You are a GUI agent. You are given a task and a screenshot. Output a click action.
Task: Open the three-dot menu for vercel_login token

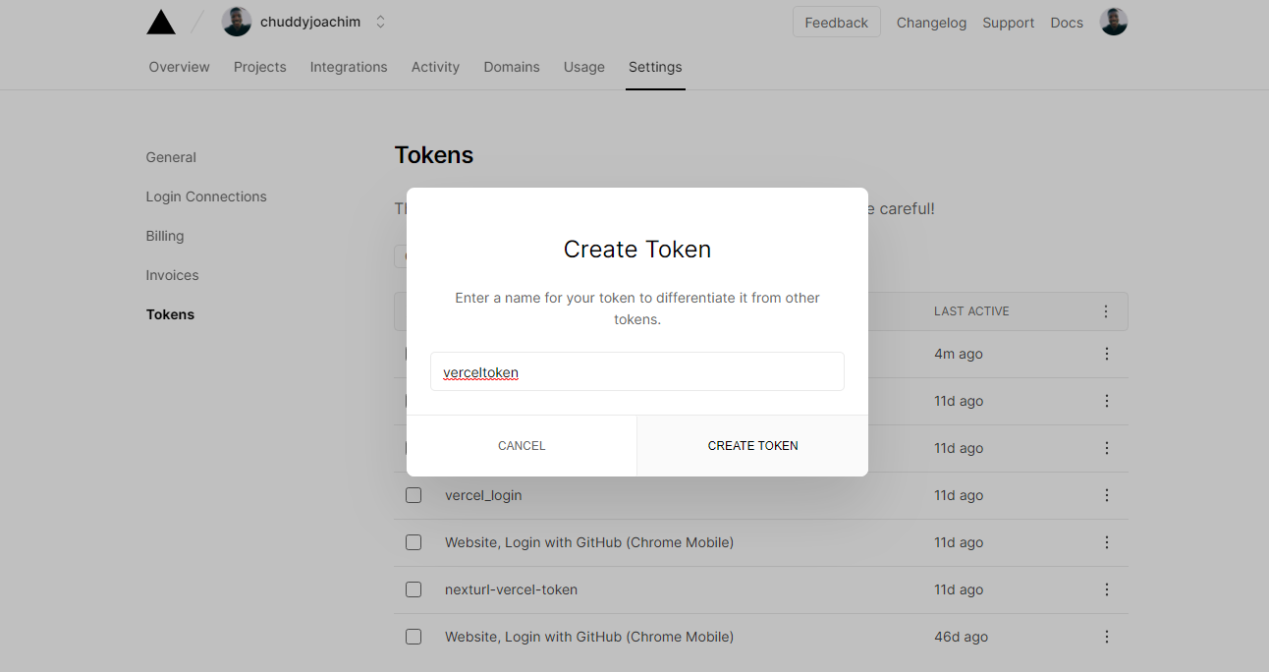(1107, 495)
